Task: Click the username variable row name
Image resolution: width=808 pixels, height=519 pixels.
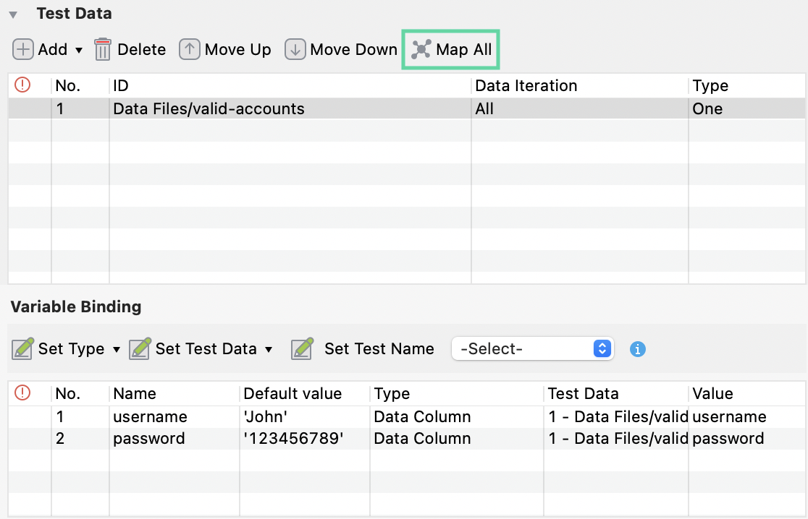Action: (x=150, y=416)
